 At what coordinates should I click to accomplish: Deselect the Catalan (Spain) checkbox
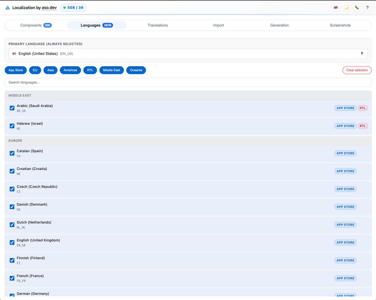click(12, 153)
